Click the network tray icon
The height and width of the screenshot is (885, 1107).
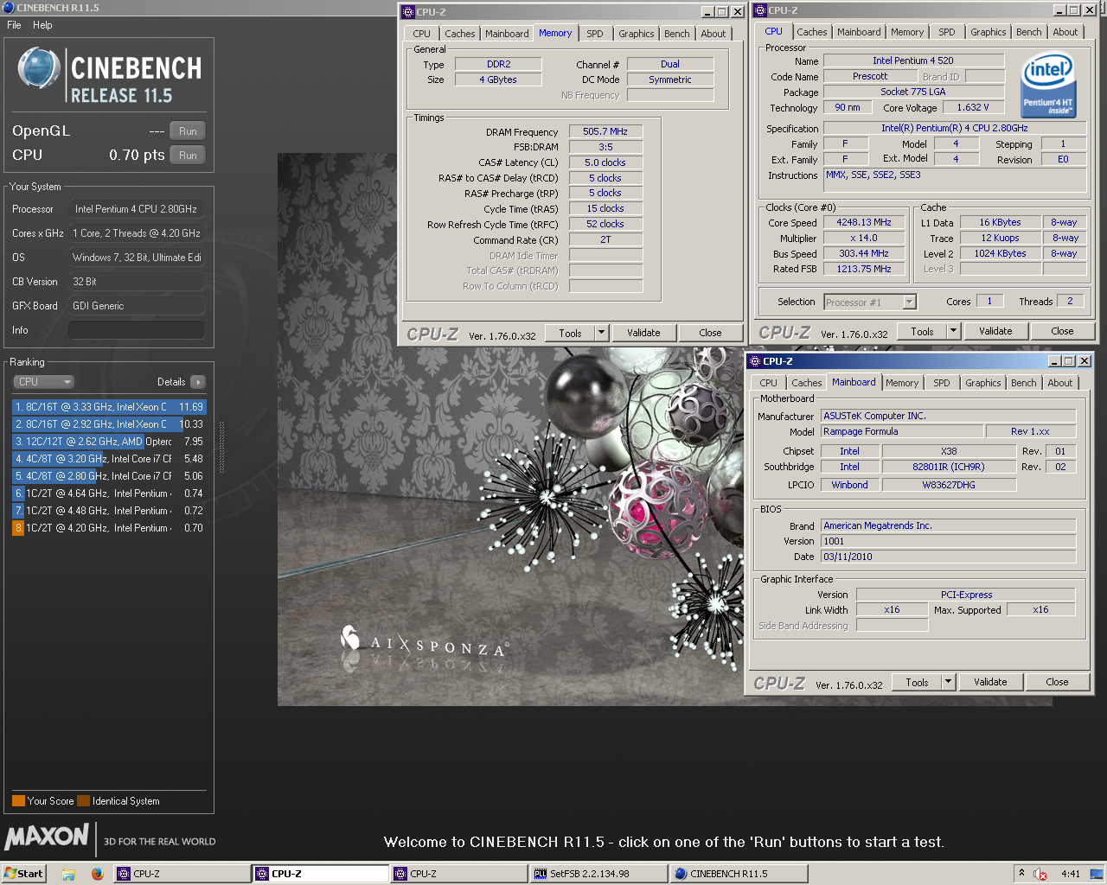1096,874
